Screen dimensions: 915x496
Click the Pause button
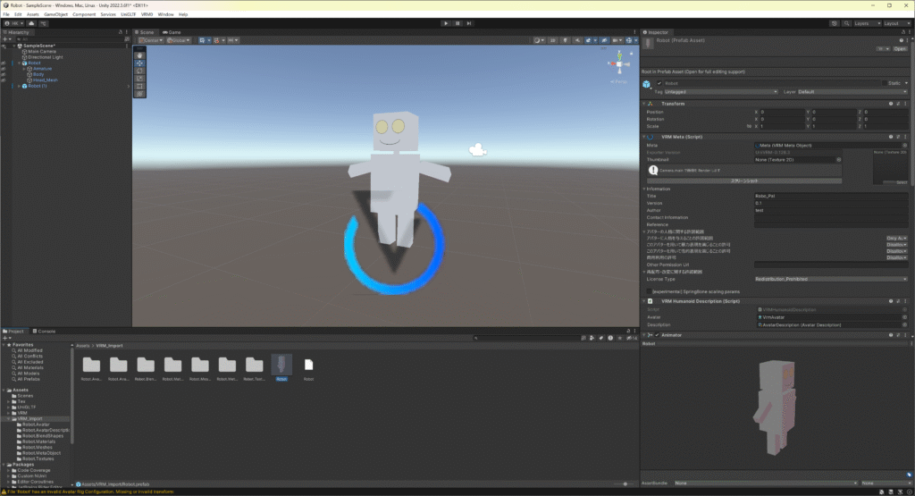457,23
